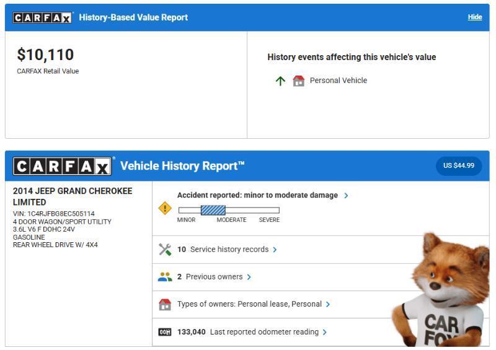
Task: Click the US $44.99 price button
Action: click(458, 166)
